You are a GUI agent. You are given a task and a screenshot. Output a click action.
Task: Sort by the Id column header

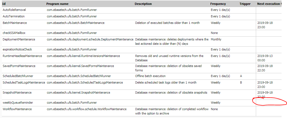click(x=4, y=4)
